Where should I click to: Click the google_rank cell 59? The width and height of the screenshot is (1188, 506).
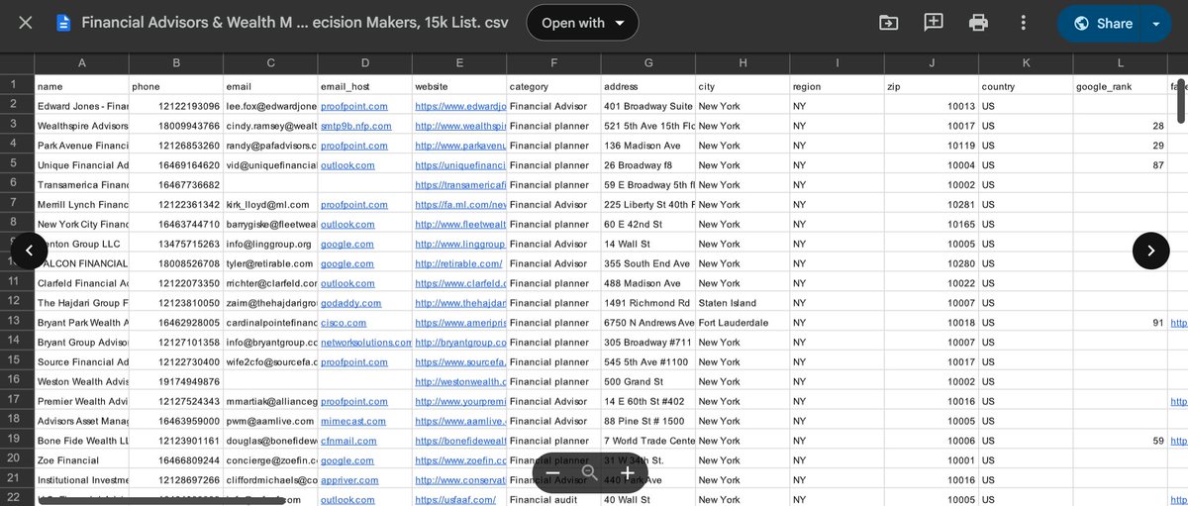pos(1121,441)
